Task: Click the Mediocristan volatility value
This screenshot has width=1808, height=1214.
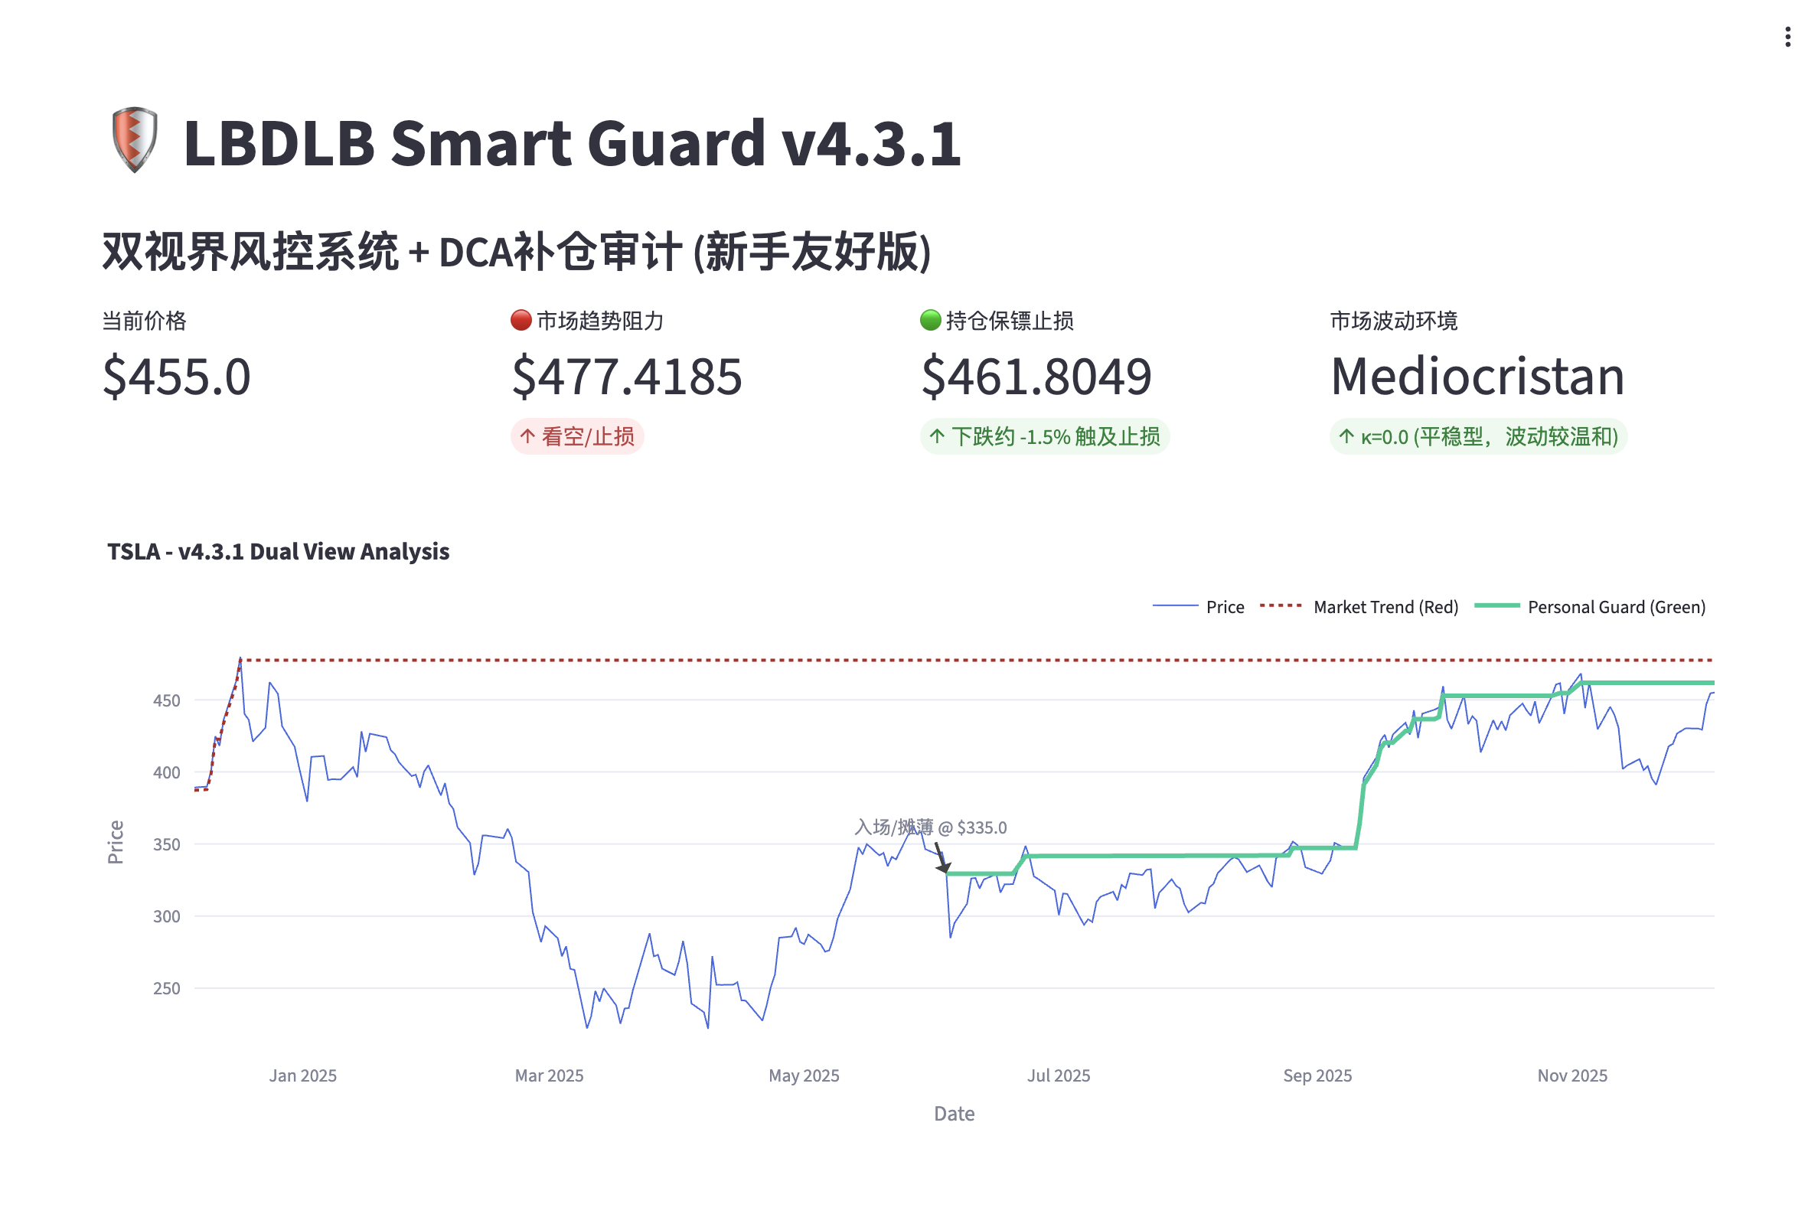Action: (1477, 377)
